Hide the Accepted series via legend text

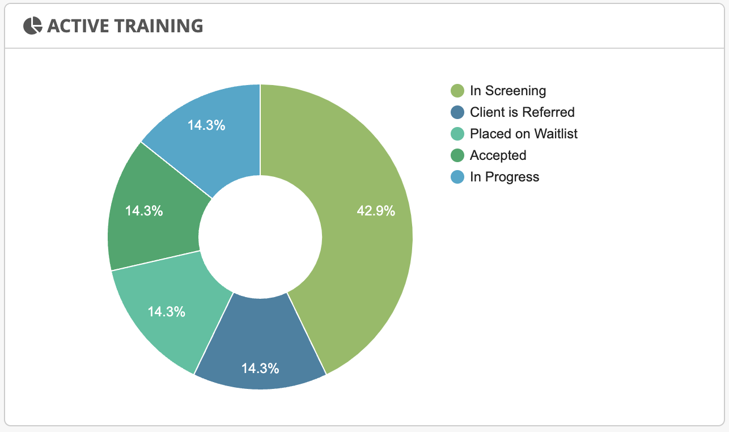point(498,155)
